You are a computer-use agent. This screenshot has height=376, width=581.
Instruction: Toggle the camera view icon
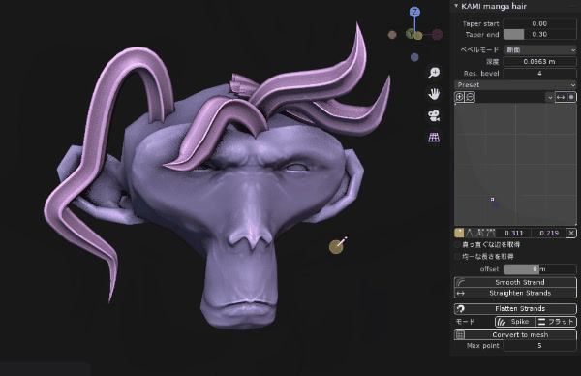[434, 116]
